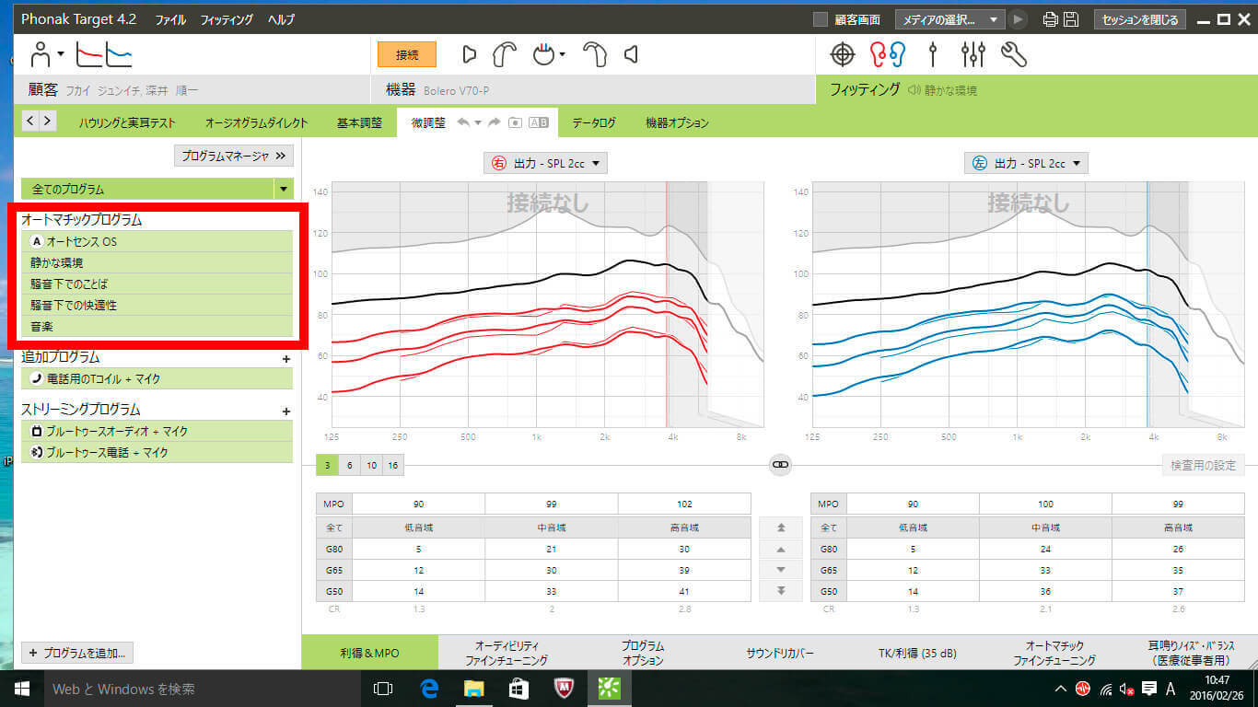This screenshot has height=707, width=1258.
Task: Click the left-pointing speaker icon
Action: tap(631, 55)
